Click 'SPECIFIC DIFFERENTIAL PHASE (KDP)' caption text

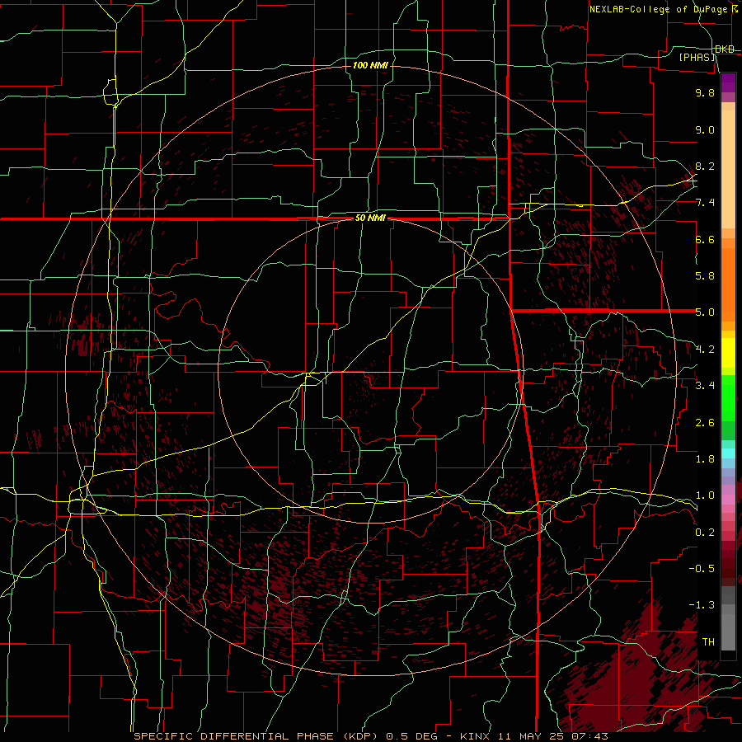256,736
